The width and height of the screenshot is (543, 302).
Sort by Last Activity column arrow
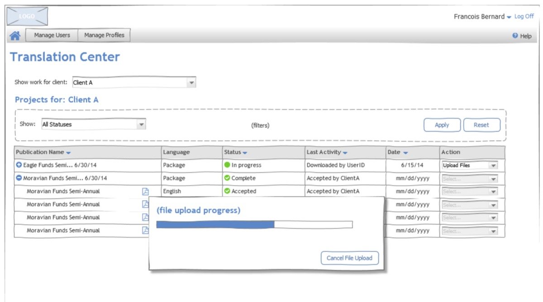click(345, 153)
